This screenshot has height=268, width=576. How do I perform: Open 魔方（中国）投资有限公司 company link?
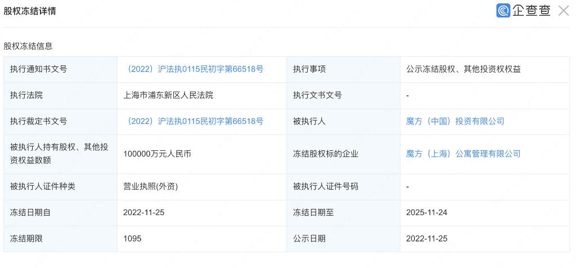(x=455, y=121)
